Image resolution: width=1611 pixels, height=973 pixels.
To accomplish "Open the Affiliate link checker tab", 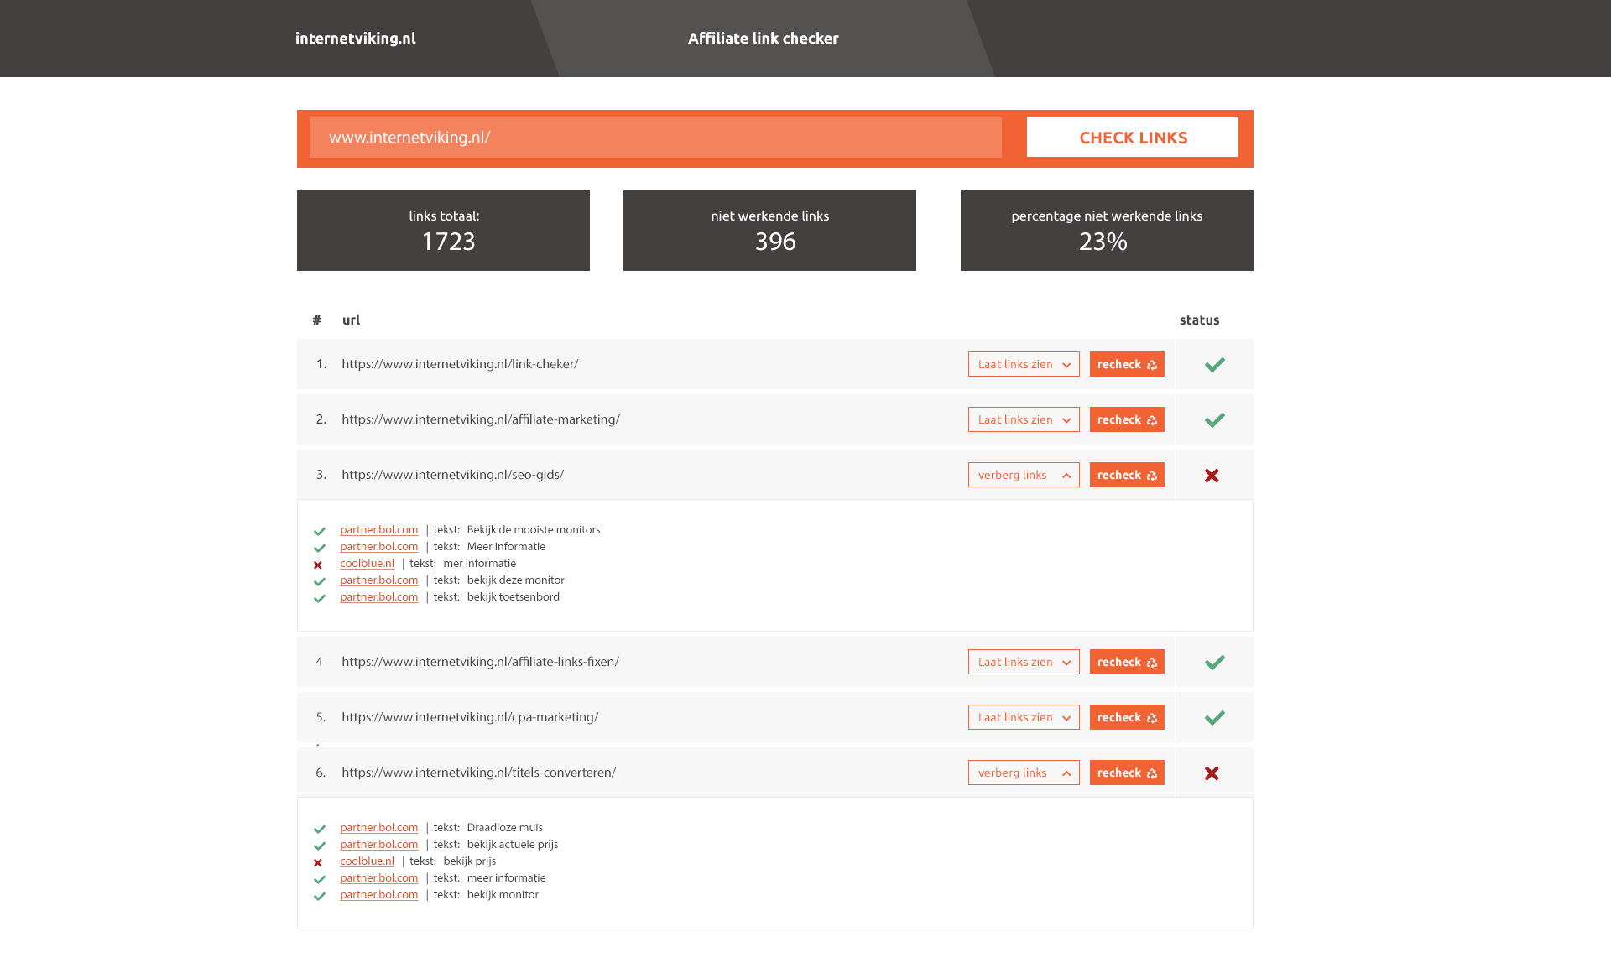I will point(763,39).
